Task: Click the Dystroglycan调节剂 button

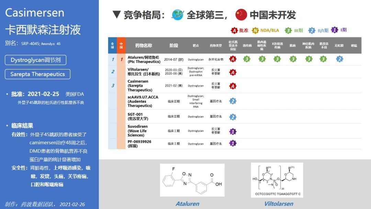Action: [35, 60]
